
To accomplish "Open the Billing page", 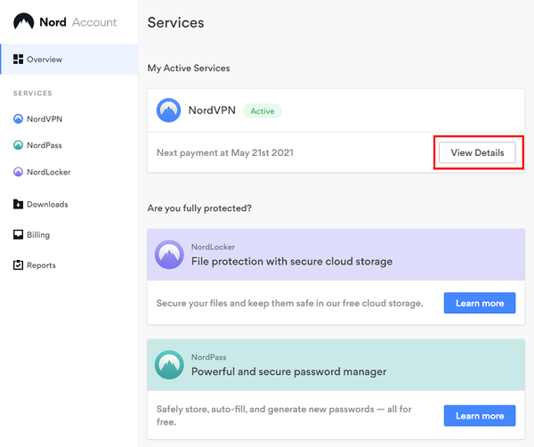I will click(37, 234).
